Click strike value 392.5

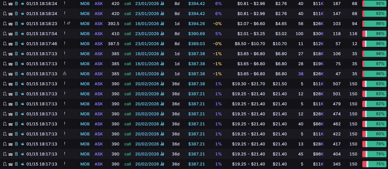[x=113, y=24]
